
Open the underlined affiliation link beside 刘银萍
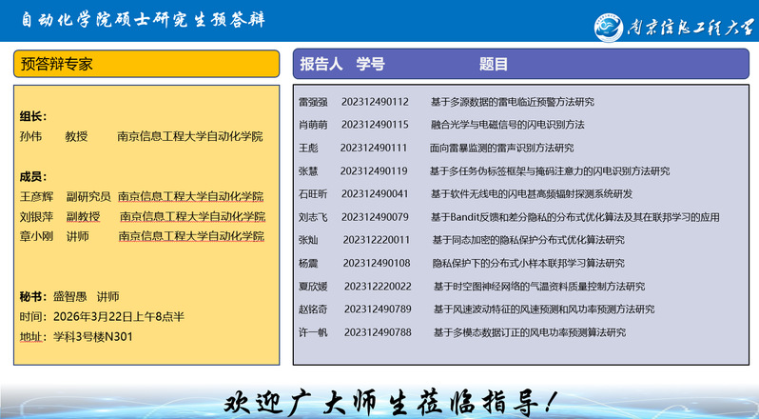pyautogui.click(x=192, y=216)
